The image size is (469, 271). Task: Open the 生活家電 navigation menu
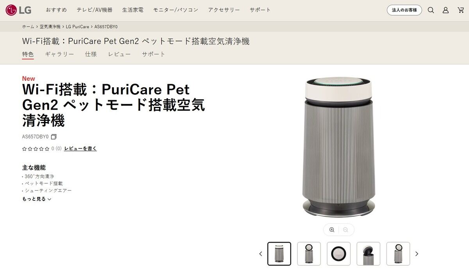pyautogui.click(x=132, y=10)
